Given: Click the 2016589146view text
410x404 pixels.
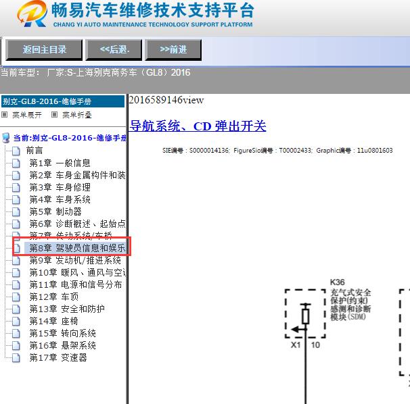Looking at the screenshot, I should [x=166, y=100].
